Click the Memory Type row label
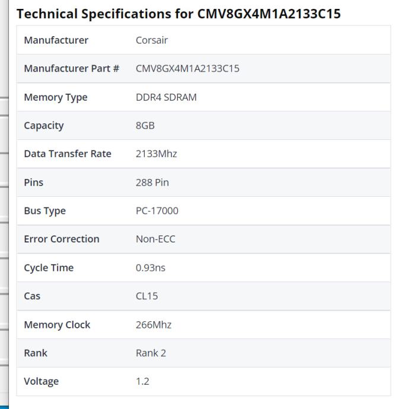 click(55, 97)
